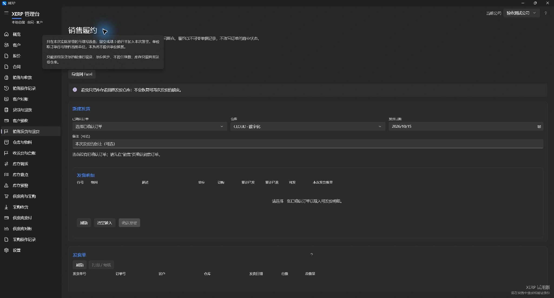Viewport: 554px width, 298px height.
Task: Click the 打印 / 预览 button
Action: coord(101,265)
